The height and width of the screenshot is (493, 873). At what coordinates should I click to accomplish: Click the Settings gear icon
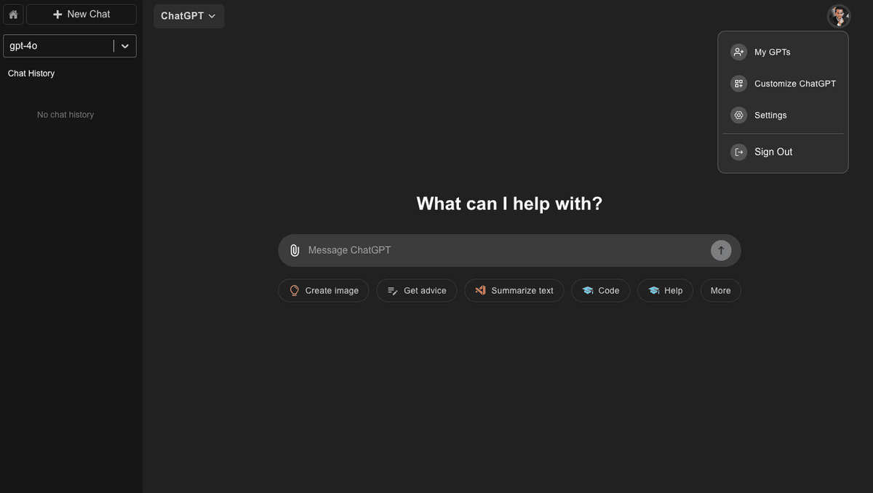(x=738, y=116)
